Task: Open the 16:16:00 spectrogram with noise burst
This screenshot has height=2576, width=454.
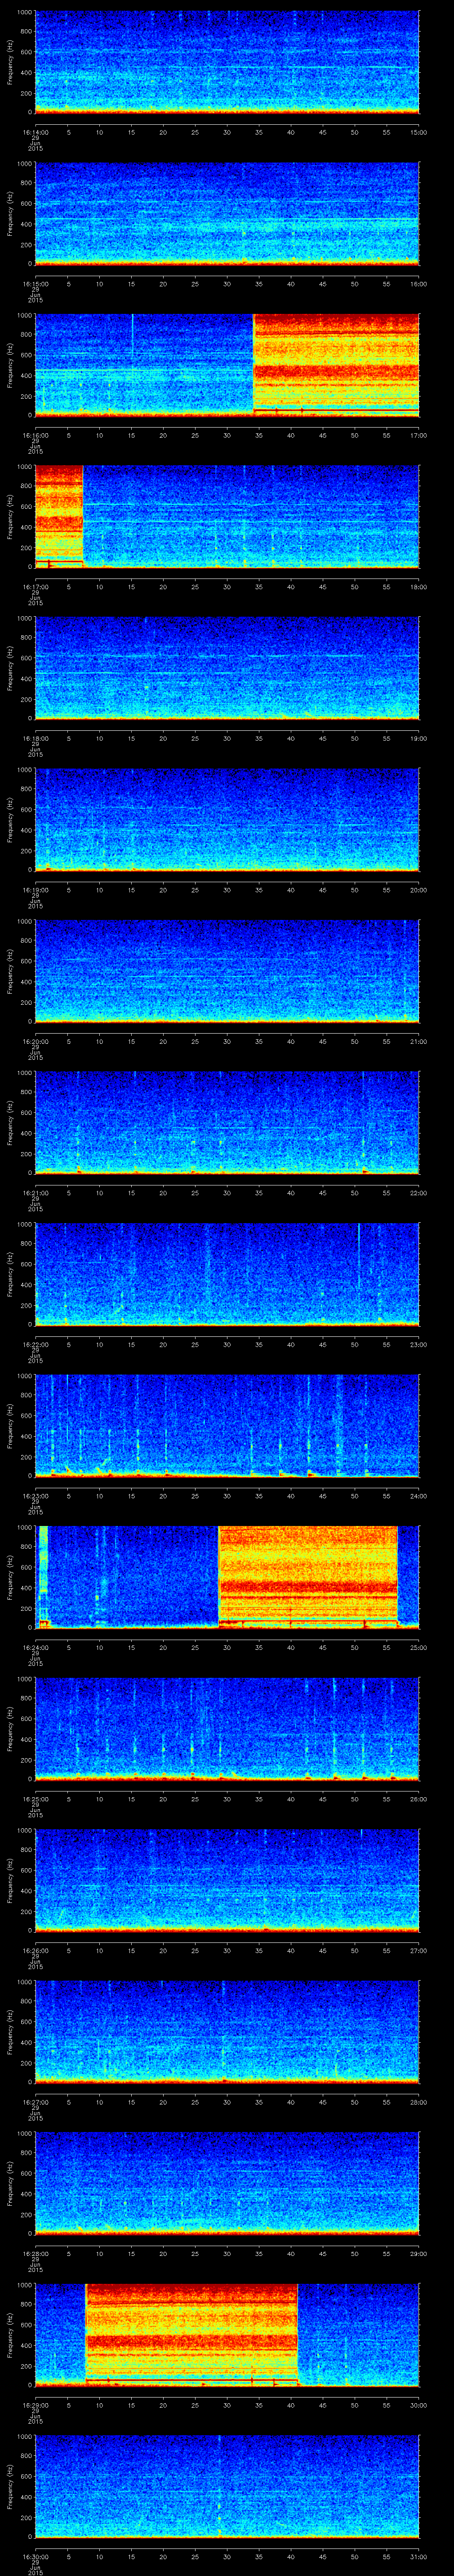Action: click(x=227, y=365)
